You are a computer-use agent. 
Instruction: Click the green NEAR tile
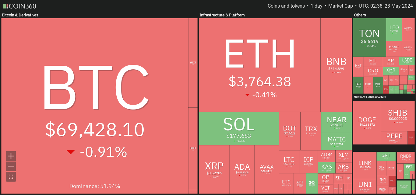point(337,122)
